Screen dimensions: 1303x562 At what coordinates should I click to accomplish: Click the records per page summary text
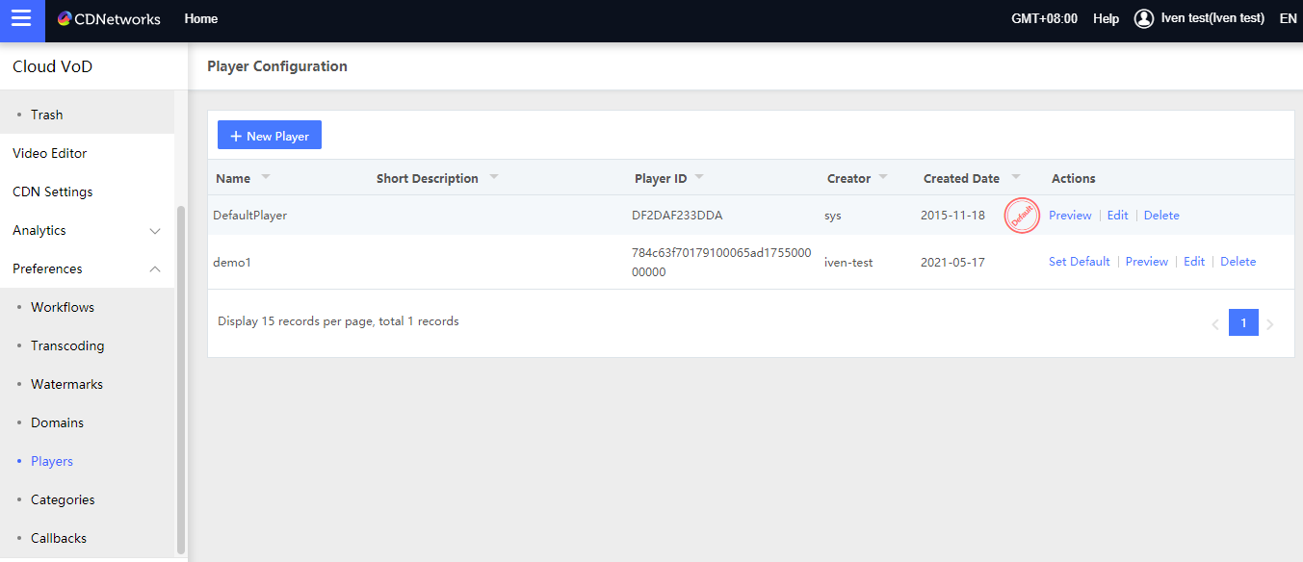[x=338, y=321]
